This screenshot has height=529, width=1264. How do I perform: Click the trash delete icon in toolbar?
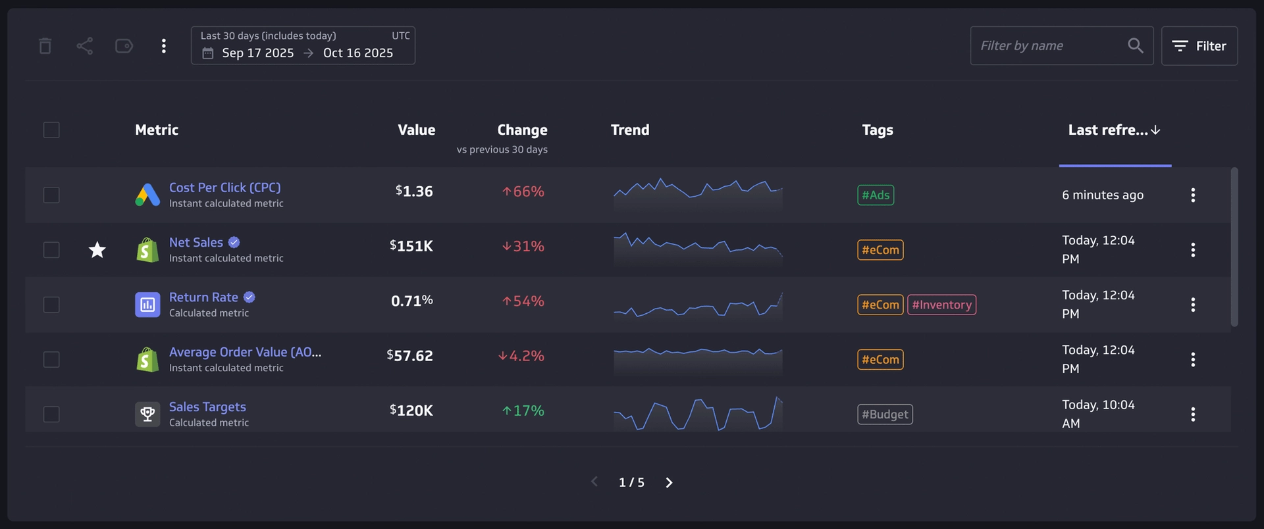pos(45,46)
